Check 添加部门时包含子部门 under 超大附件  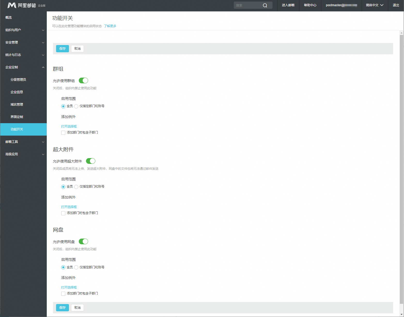pos(63,213)
